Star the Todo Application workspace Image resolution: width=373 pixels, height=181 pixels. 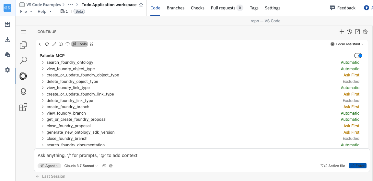[141, 5]
